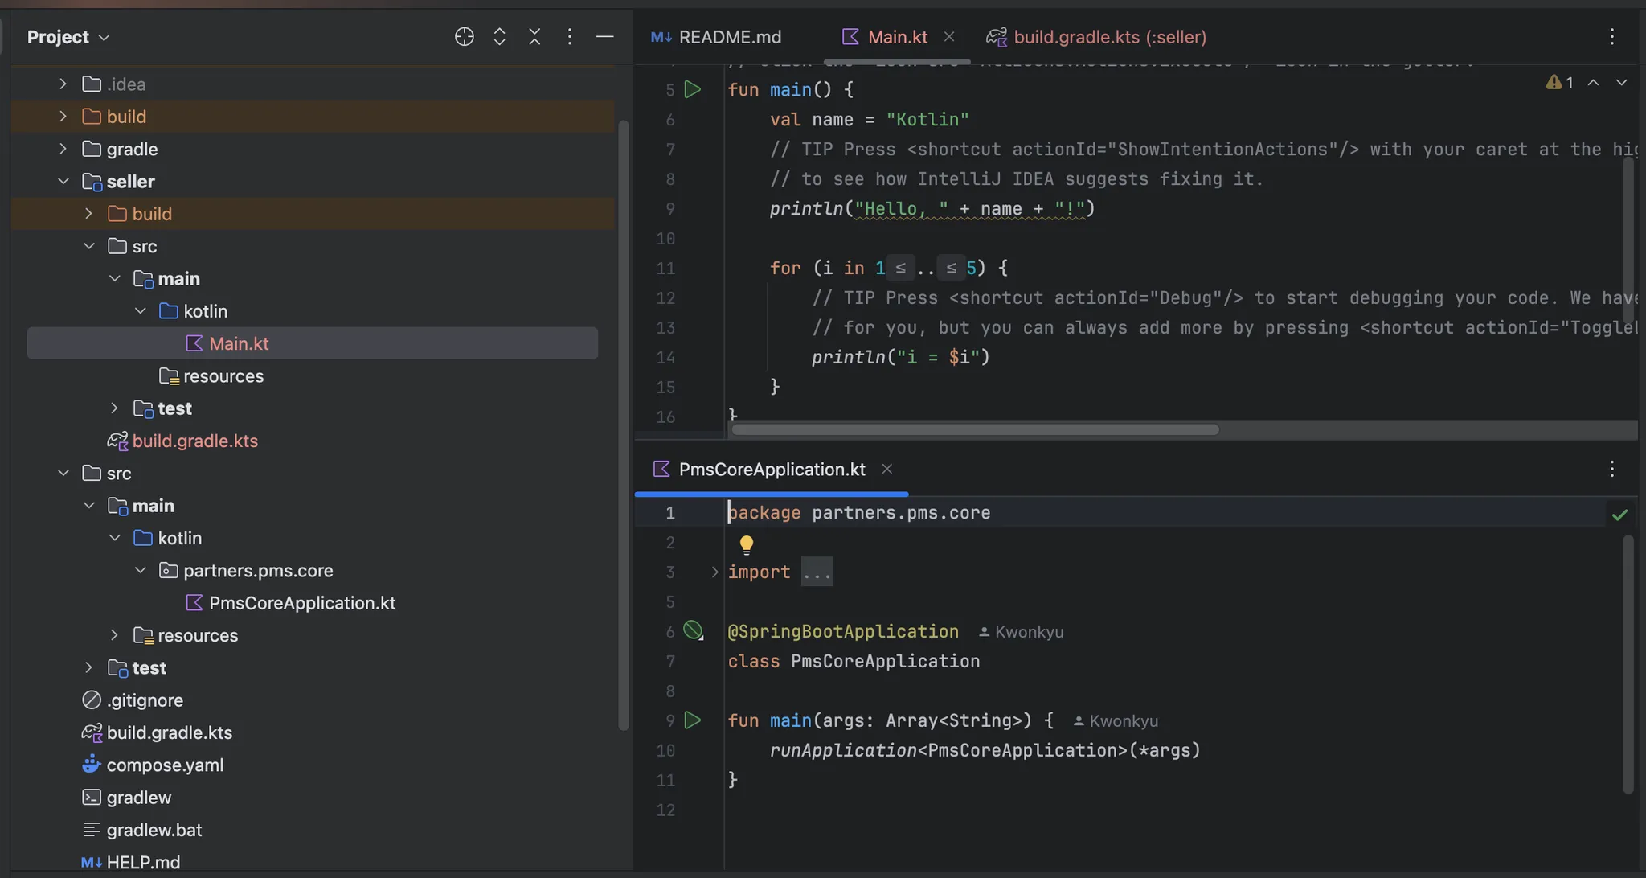The image size is (1646, 878).
Task: Expand the gradle folder
Action: (63, 149)
